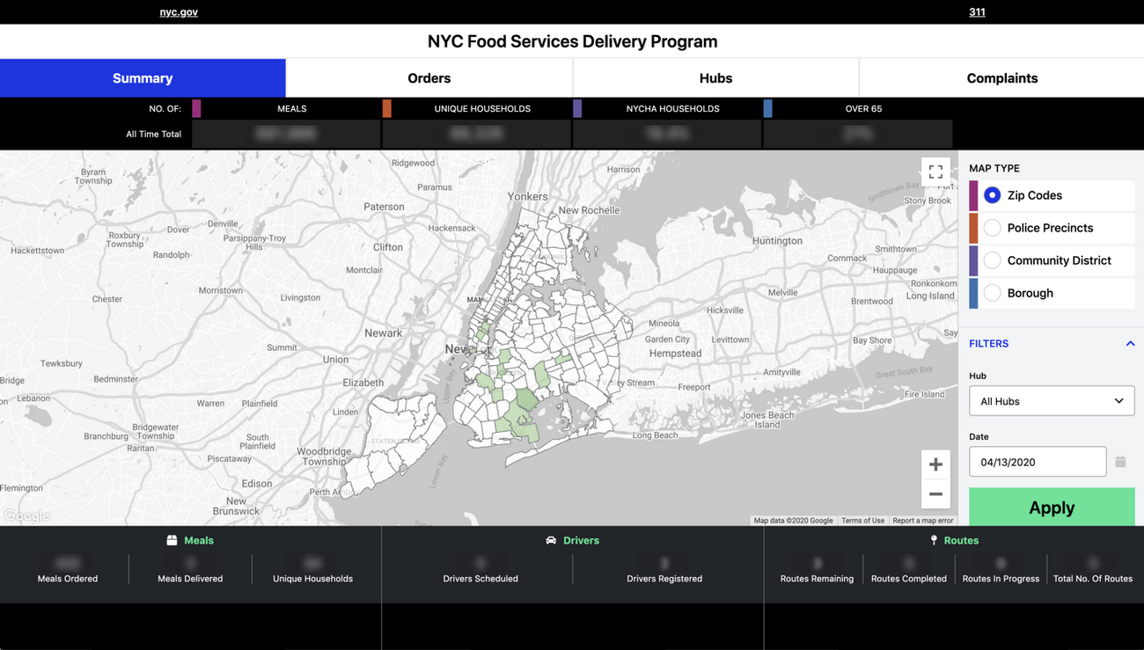Switch to the Hubs tab
The width and height of the screenshot is (1144, 650).
(715, 78)
